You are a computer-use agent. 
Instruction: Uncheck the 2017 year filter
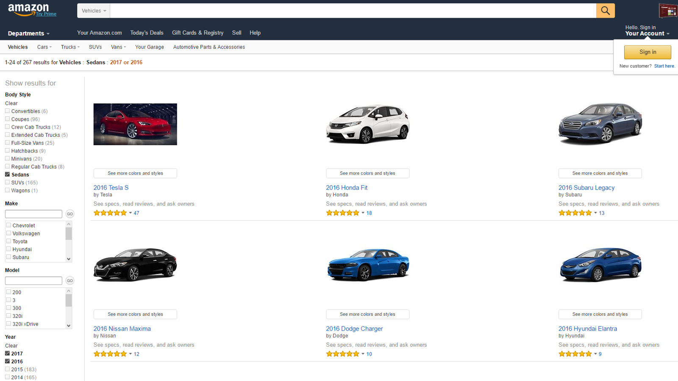(x=7, y=353)
